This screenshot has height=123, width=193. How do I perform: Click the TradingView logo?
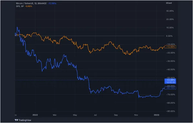click(x=23, y=120)
